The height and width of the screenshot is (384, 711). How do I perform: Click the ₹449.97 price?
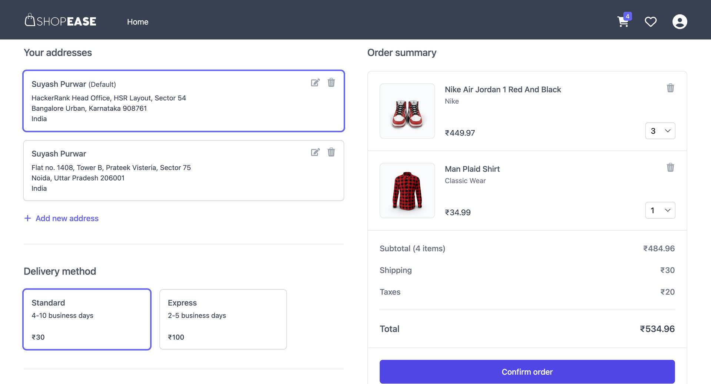point(460,133)
